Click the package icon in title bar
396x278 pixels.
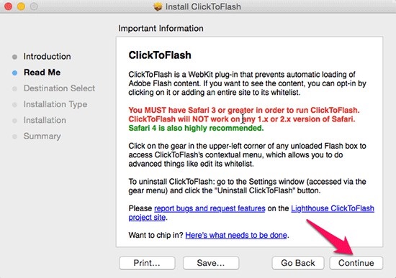pyautogui.click(x=158, y=6)
